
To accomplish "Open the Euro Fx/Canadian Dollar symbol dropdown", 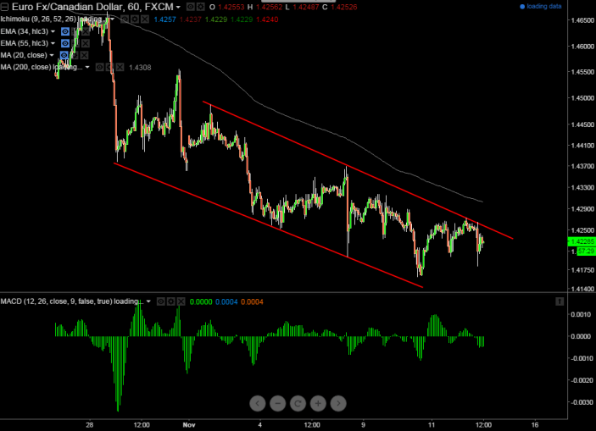I will pyautogui.click(x=178, y=8).
